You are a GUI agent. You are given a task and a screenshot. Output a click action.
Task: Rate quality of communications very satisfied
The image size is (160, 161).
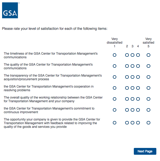(x=148, y=66)
